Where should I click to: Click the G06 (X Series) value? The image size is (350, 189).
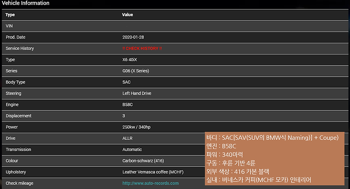click(x=136, y=71)
